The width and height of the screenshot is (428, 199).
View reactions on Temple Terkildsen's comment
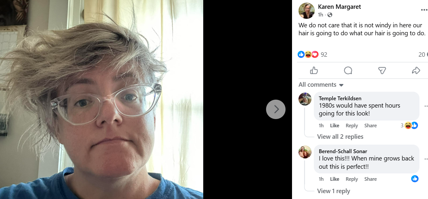[410, 126]
